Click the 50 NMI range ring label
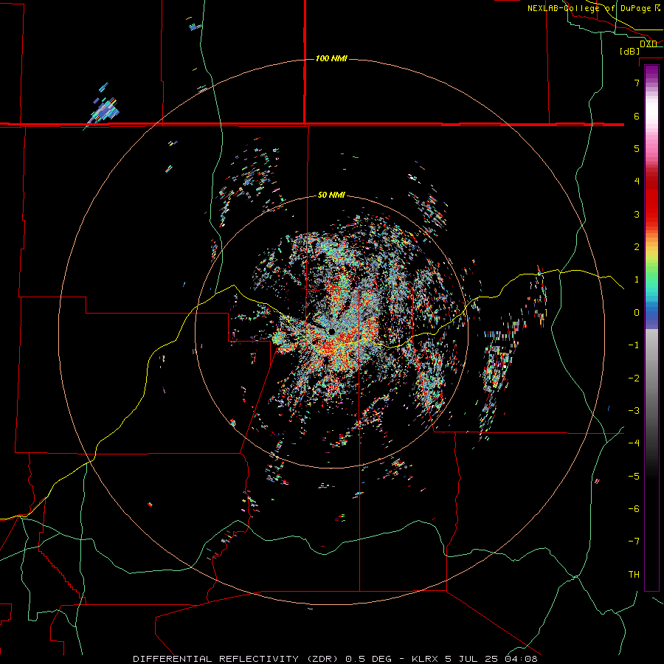The height and width of the screenshot is (664, 664). click(x=331, y=195)
